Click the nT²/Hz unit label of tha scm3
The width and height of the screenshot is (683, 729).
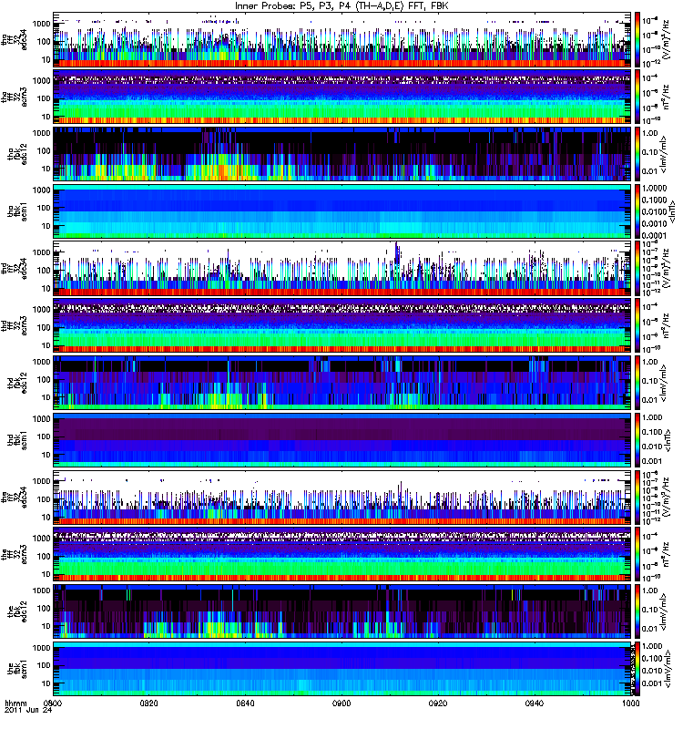[x=666, y=98]
